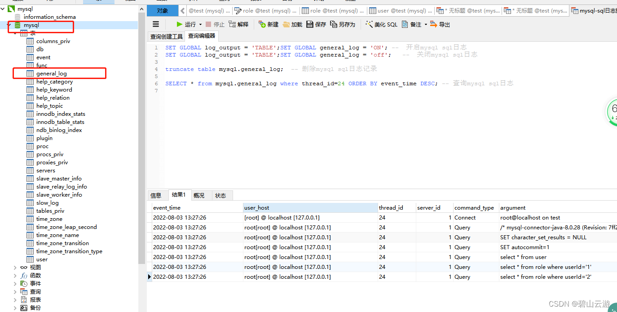Click the 停止 (Stop) execution icon
617x312 pixels.
215,24
